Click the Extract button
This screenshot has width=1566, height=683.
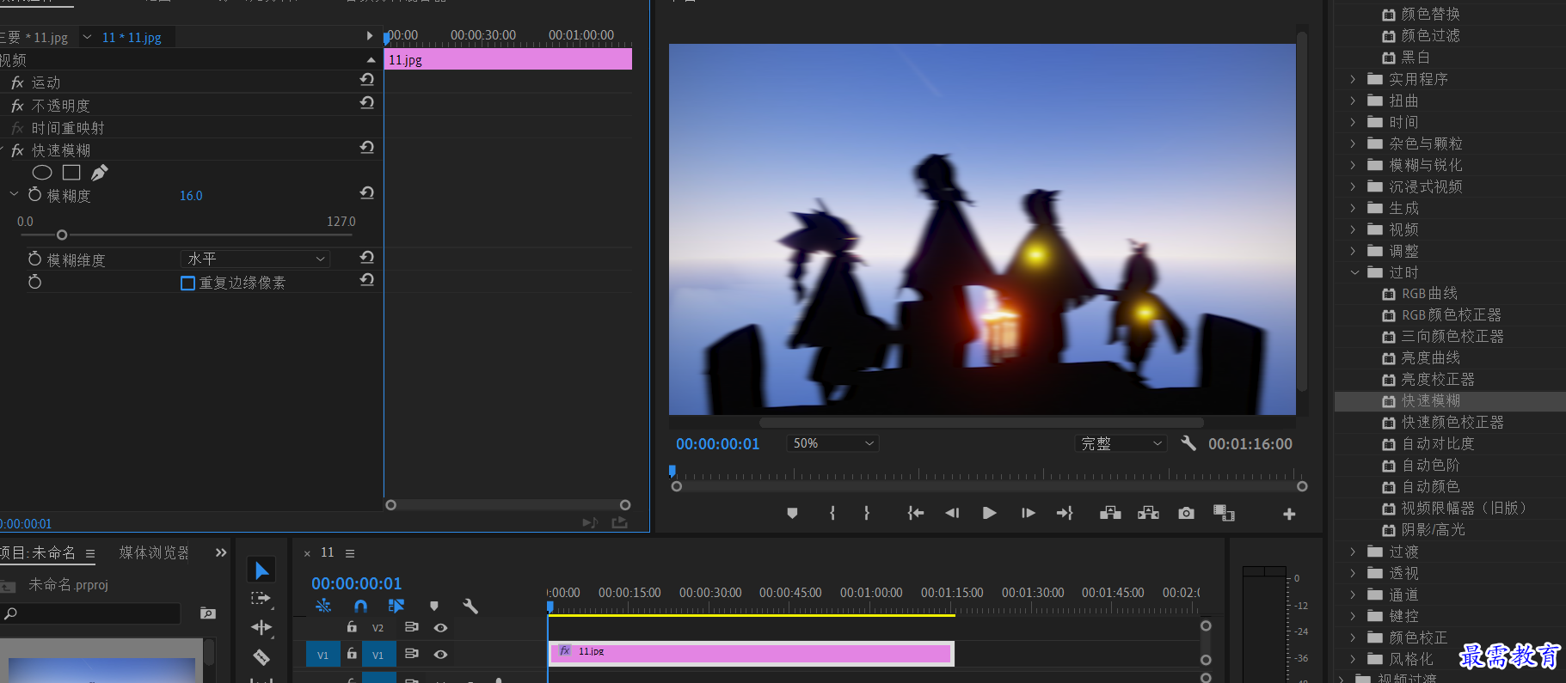(x=1148, y=513)
